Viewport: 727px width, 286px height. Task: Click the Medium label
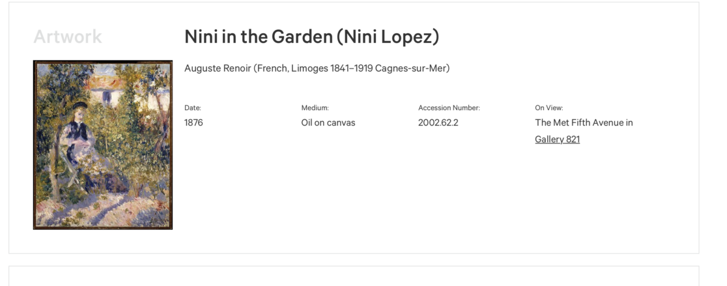315,108
